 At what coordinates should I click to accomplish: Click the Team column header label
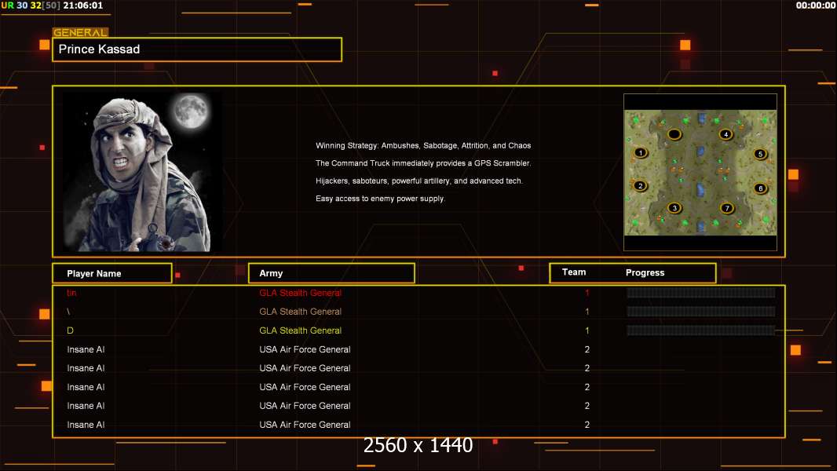coord(574,272)
